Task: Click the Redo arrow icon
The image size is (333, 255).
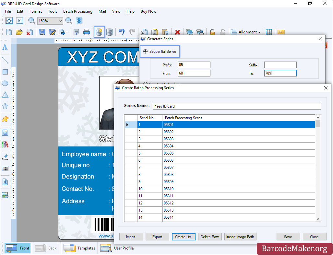Action: coord(132,32)
